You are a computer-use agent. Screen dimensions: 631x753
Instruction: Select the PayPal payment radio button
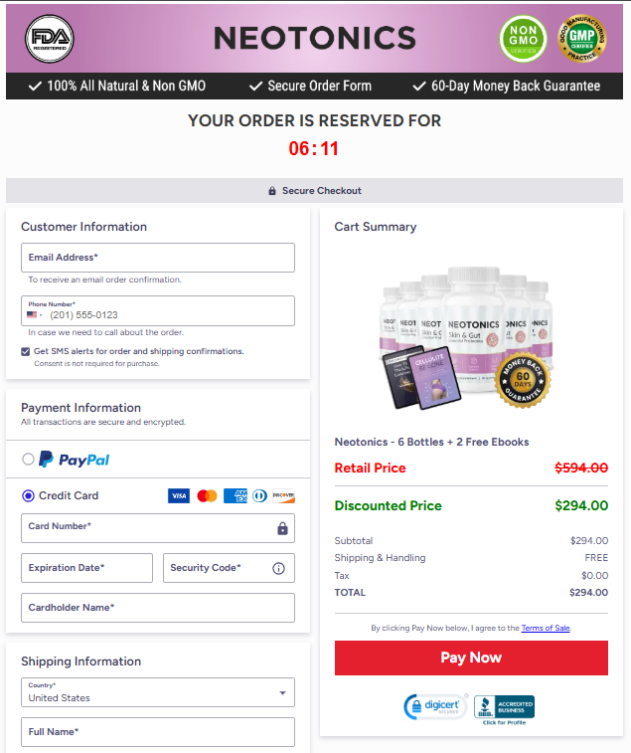coord(28,460)
